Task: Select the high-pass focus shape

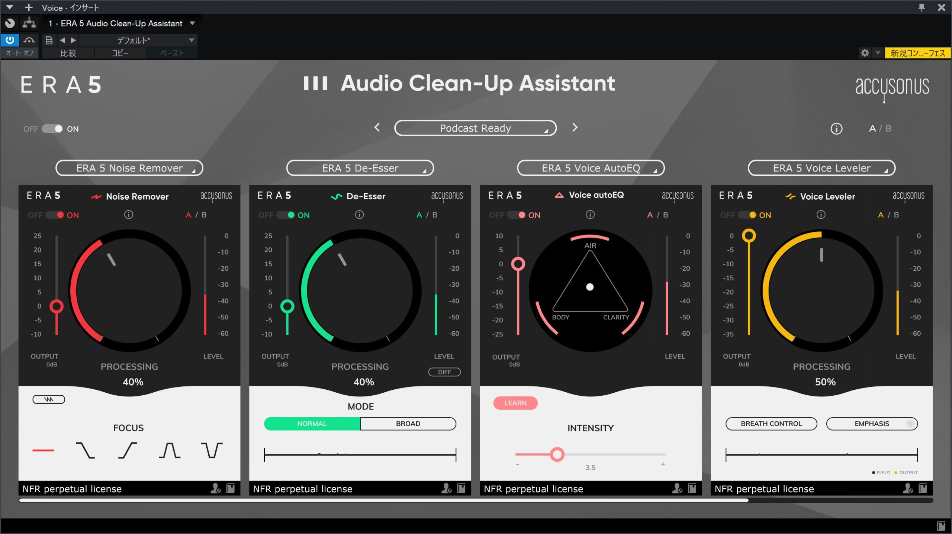Action: click(x=128, y=450)
